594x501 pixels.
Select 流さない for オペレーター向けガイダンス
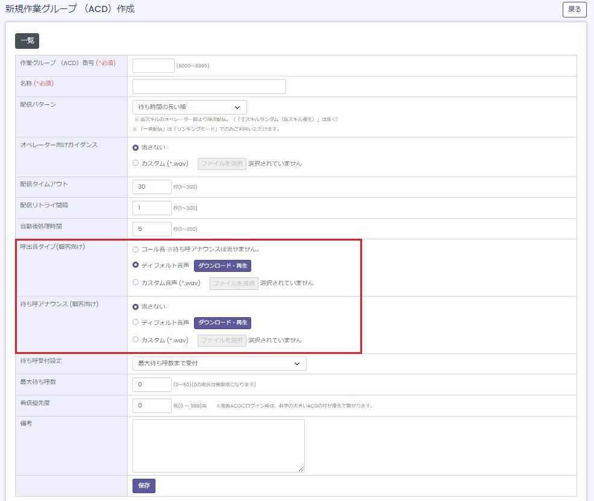click(136, 147)
